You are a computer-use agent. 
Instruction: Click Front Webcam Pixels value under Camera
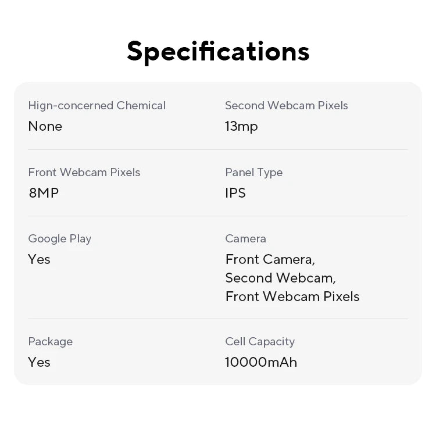[x=292, y=296]
